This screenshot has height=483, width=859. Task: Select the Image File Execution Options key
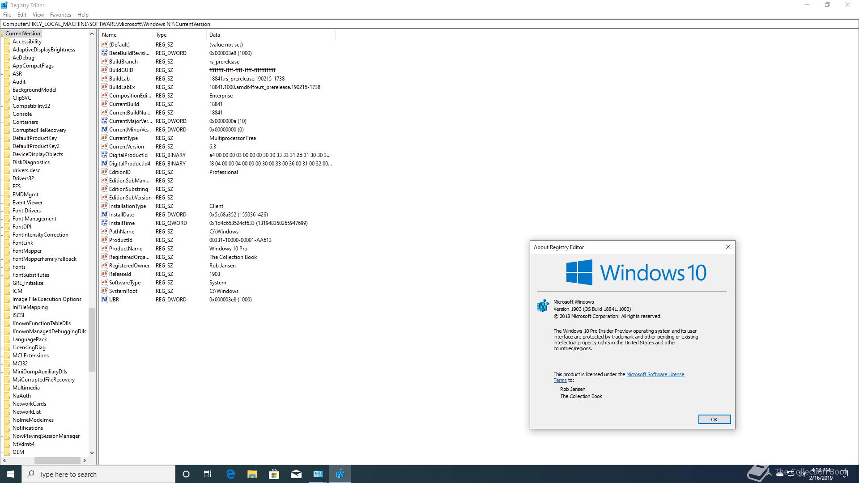pyautogui.click(x=47, y=299)
